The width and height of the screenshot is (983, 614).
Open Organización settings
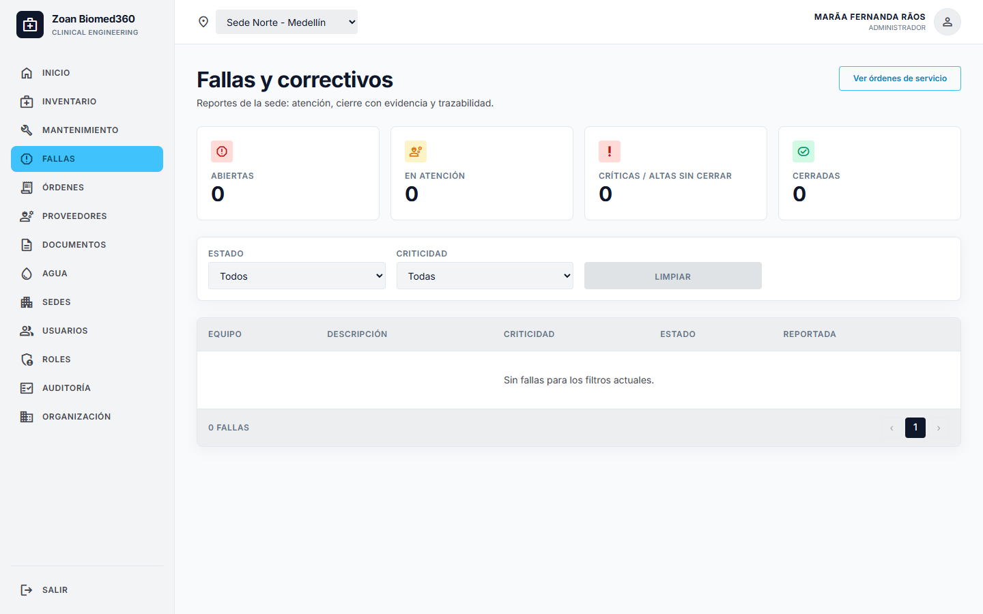(x=87, y=417)
